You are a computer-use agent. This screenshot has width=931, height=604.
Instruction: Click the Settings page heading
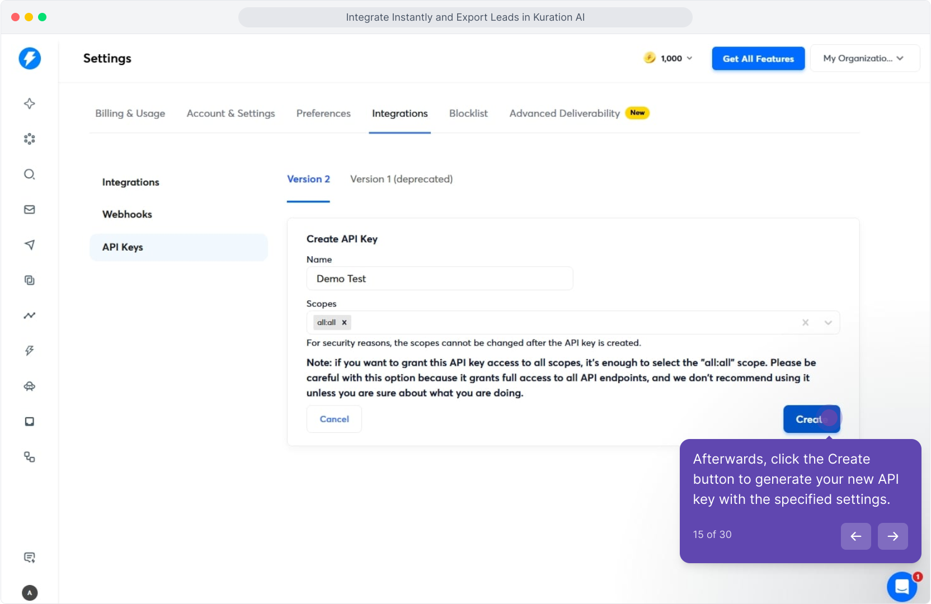[107, 58]
